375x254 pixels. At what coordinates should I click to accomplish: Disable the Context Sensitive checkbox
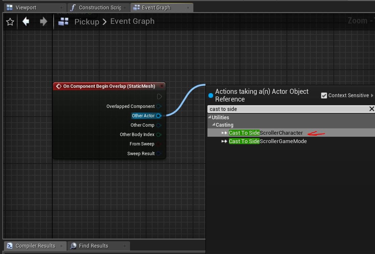pyautogui.click(x=324, y=95)
